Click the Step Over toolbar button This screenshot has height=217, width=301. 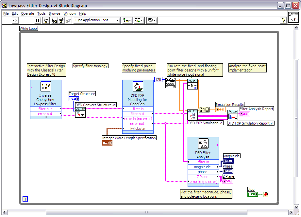click(x=61, y=20)
